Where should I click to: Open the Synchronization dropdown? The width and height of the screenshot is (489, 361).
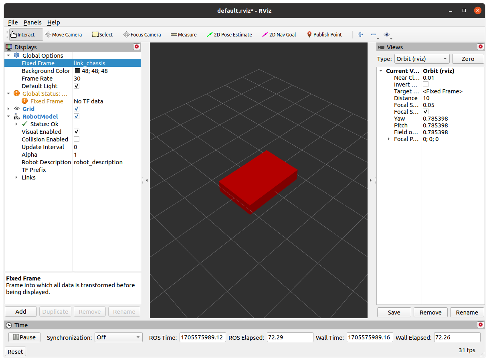coord(119,337)
